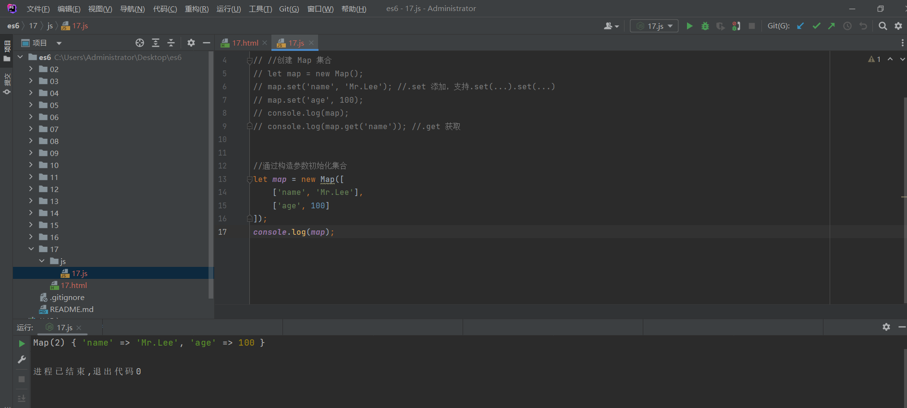Expand folder 16 in project tree
907x408 pixels.
click(31, 237)
